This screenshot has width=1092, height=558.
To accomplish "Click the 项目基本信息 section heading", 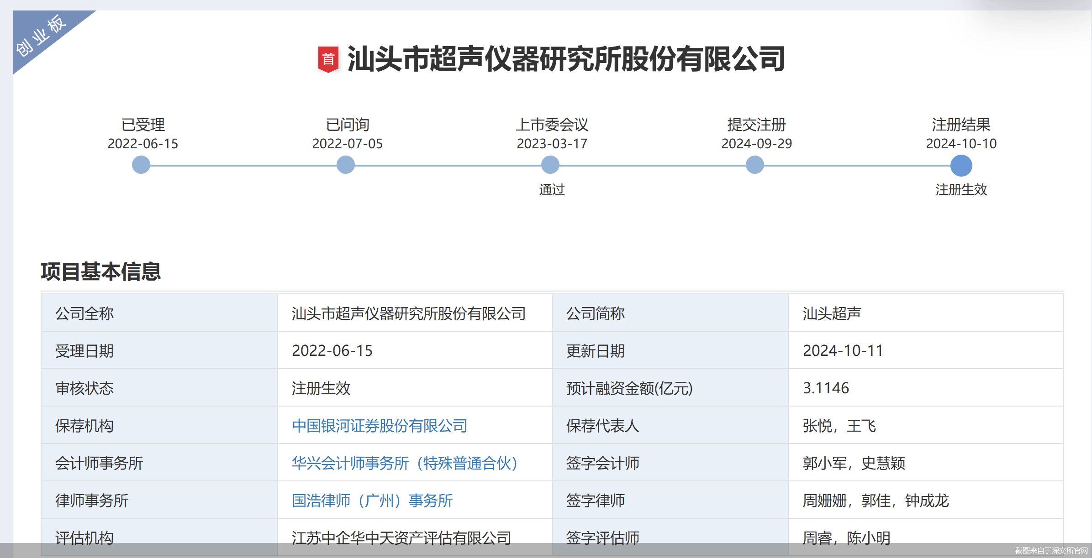I will coord(100,271).
